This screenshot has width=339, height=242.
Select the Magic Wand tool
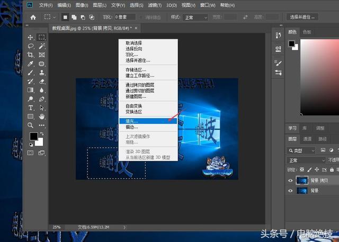[x=41, y=46]
